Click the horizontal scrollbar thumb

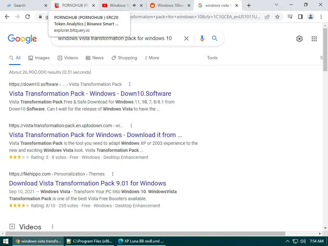click(x=145, y=234)
